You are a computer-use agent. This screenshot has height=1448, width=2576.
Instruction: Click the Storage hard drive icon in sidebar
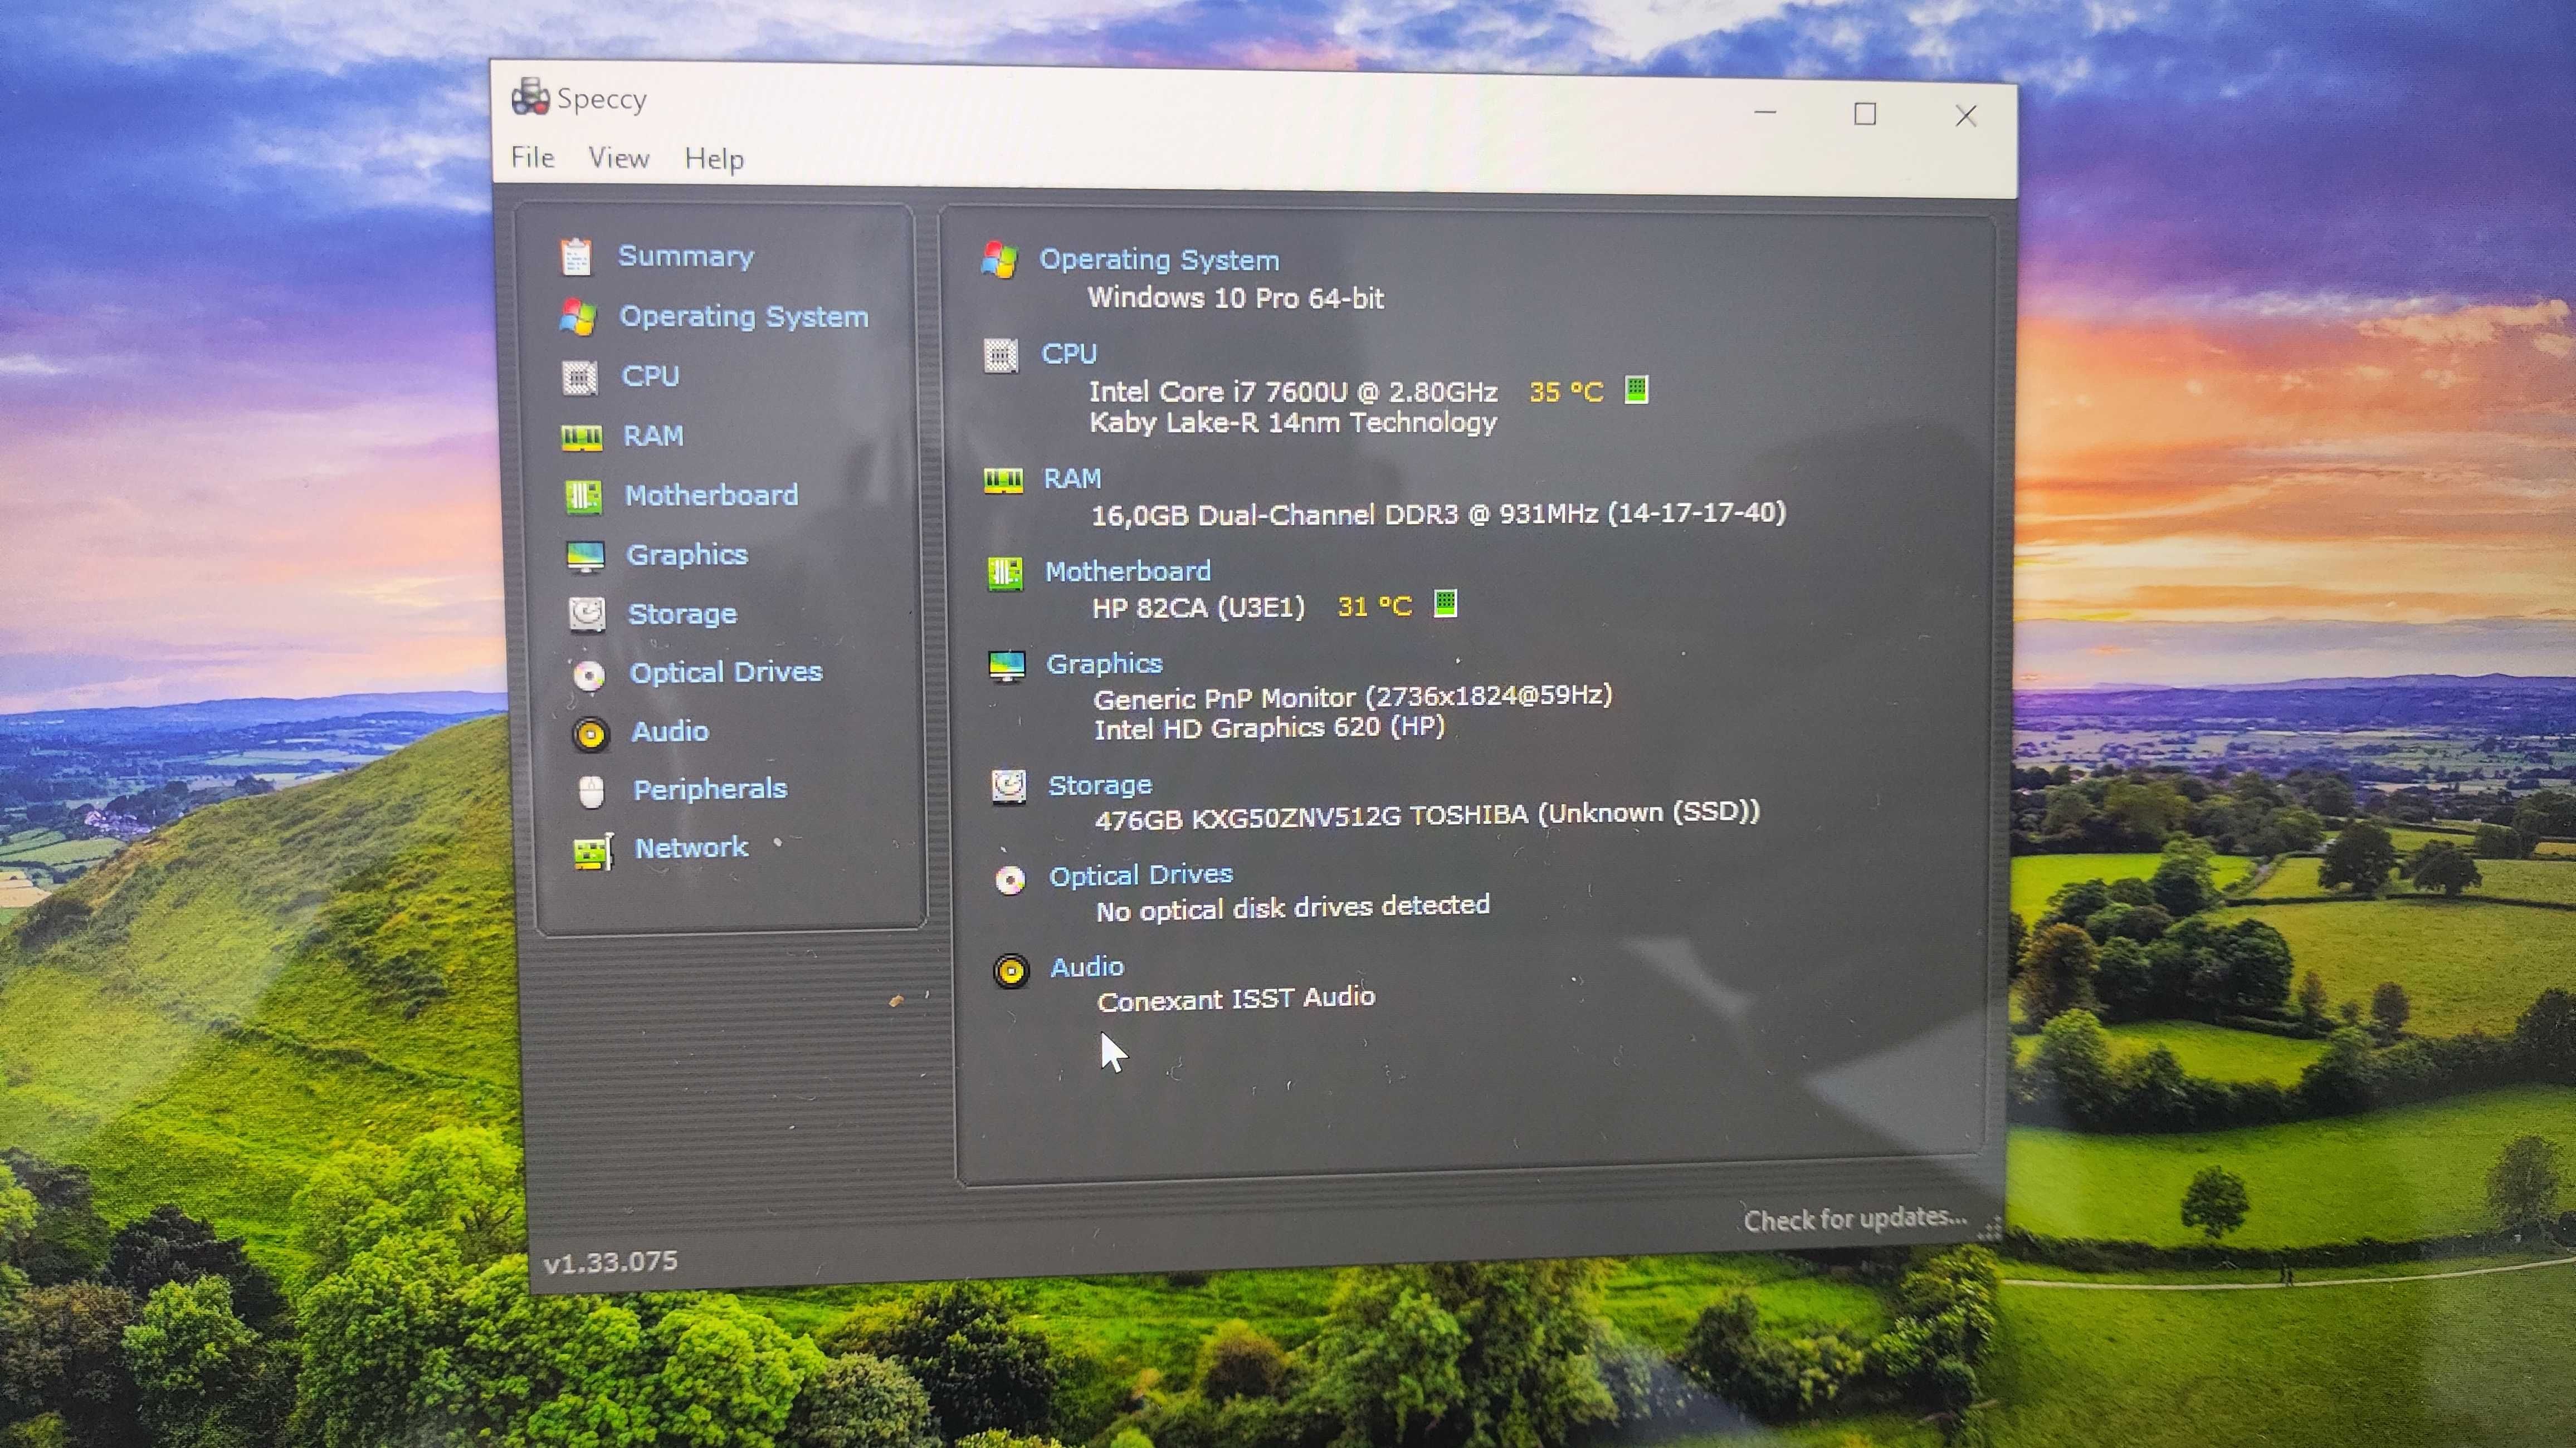(587, 614)
